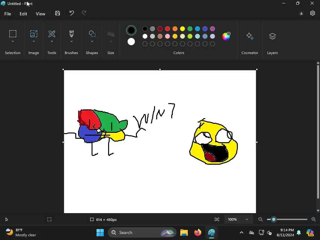Select the rectangular Selection tool
This screenshot has height=240, width=320.
pos(12,34)
